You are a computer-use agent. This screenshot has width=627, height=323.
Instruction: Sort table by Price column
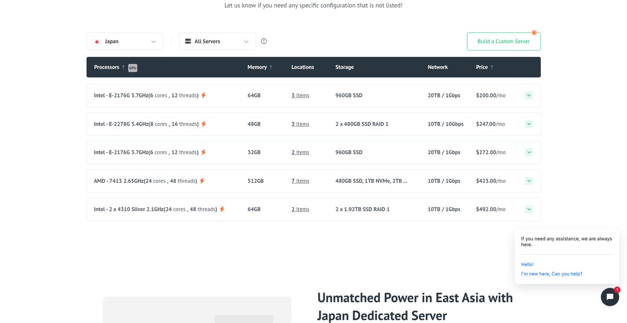[x=485, y=67]
